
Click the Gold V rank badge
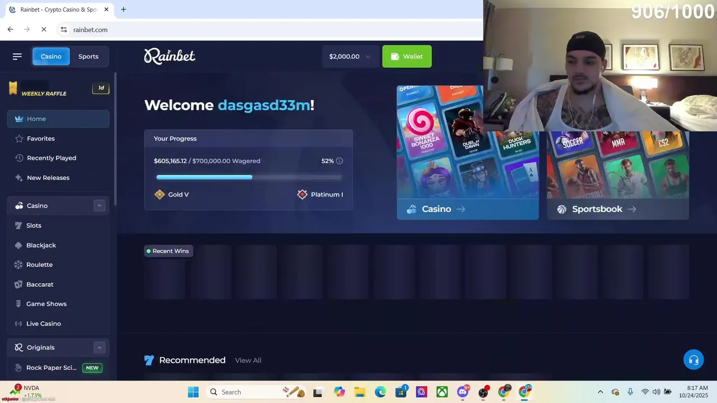160,194
